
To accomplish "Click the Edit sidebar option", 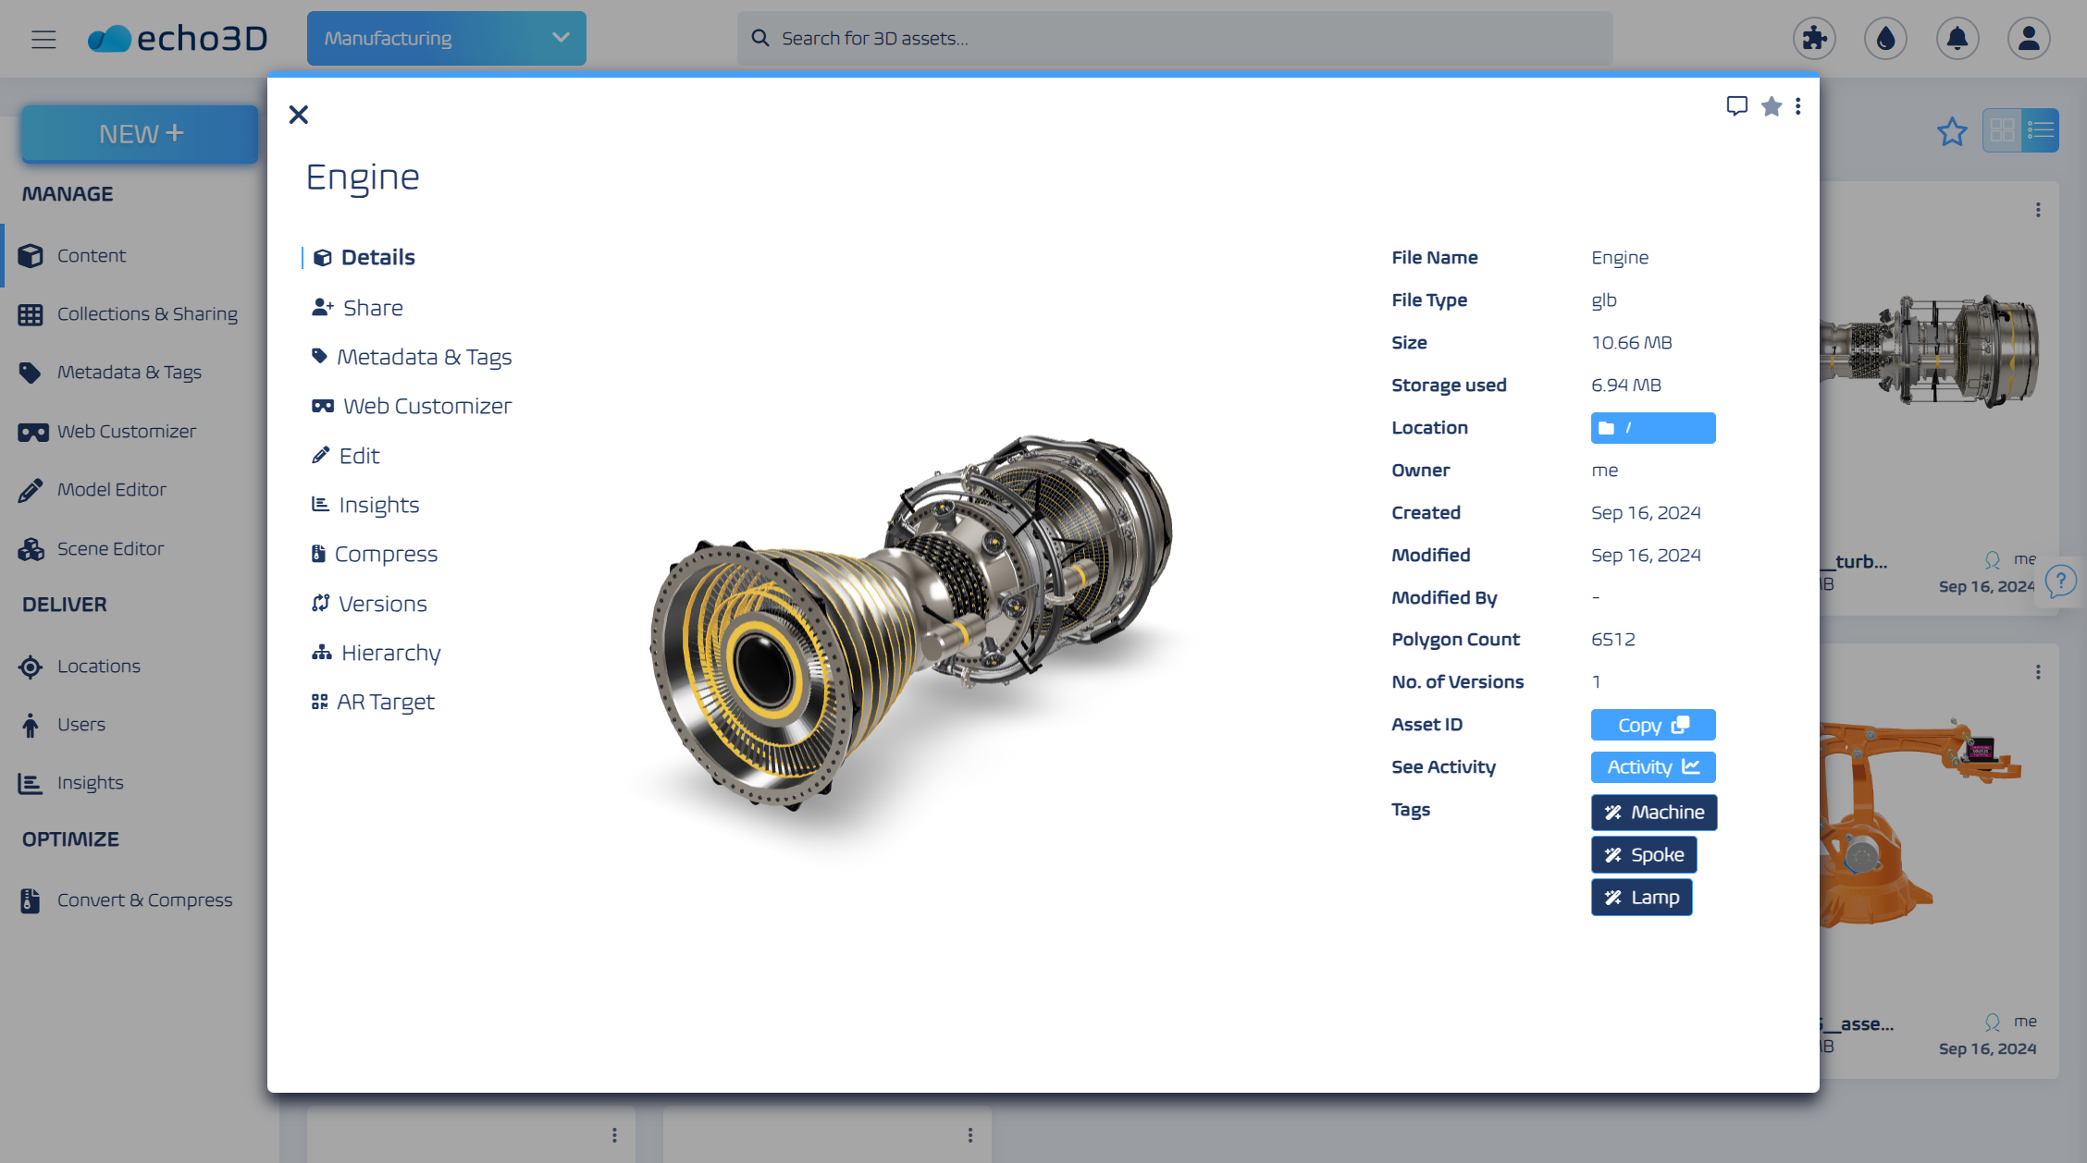I will tap(358, 456).
